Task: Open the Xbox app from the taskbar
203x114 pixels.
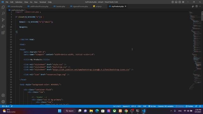Action: (x=115, y=111)
